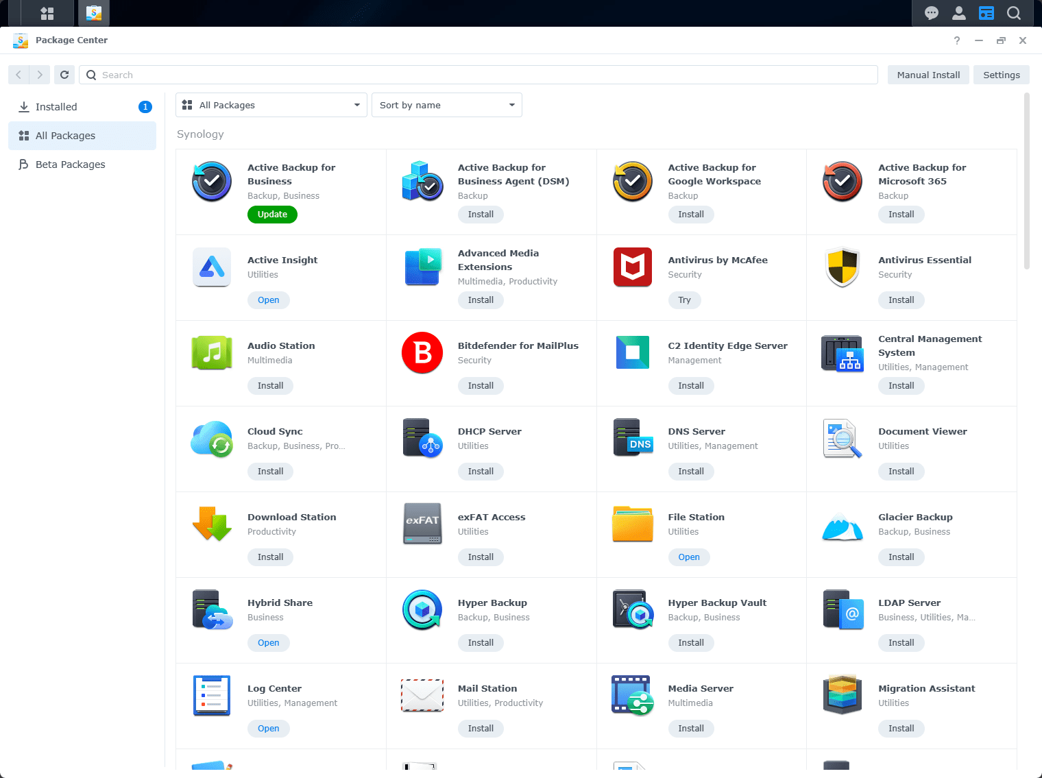The width and height of the screenshot is (1042, 778).
Task: Open the user account options icon
Action: point(959,13)
